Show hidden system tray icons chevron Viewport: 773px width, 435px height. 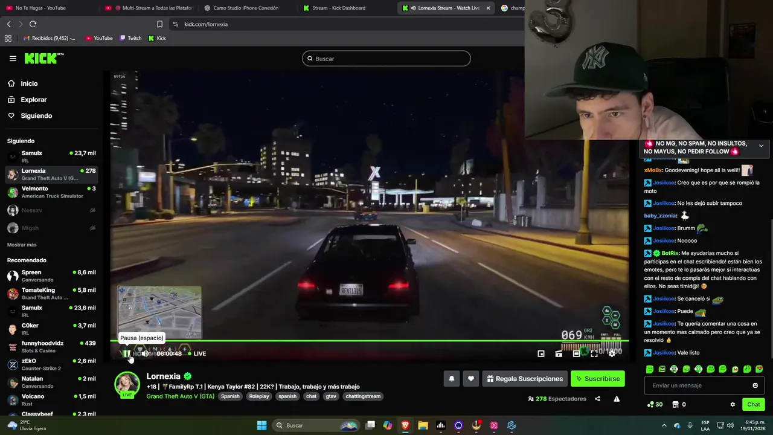pos(664,425)
